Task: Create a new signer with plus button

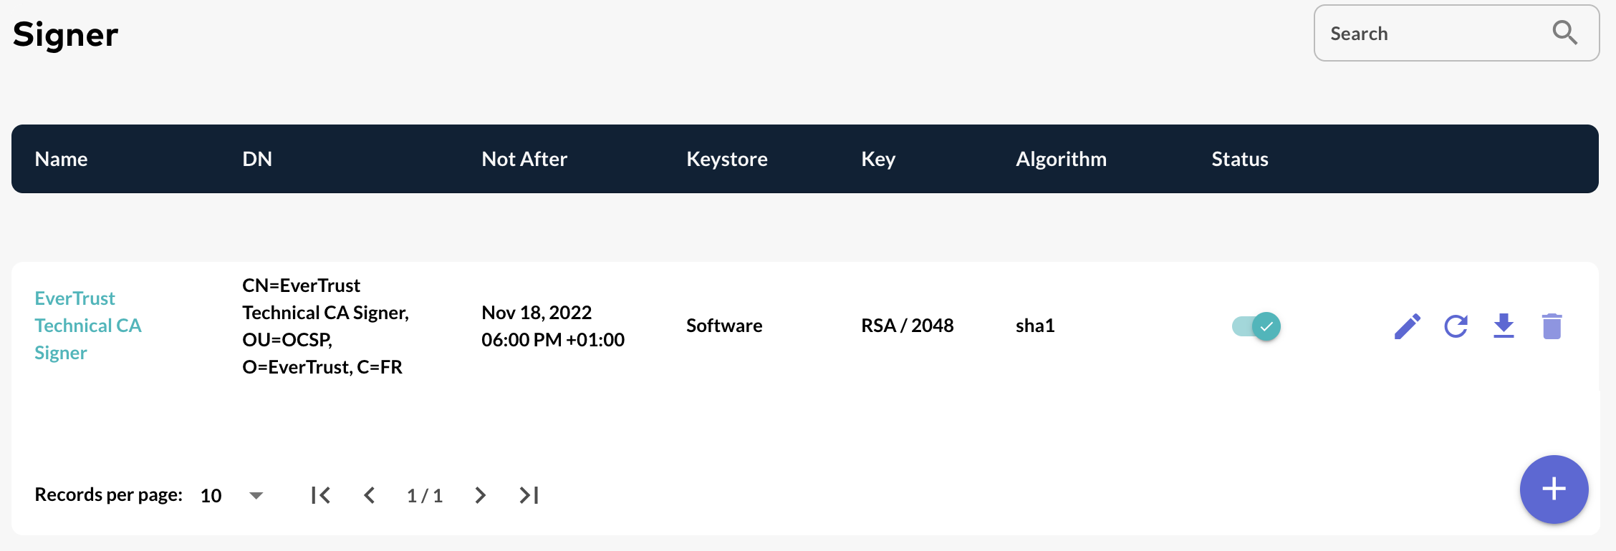Action: click(1553, 489)
